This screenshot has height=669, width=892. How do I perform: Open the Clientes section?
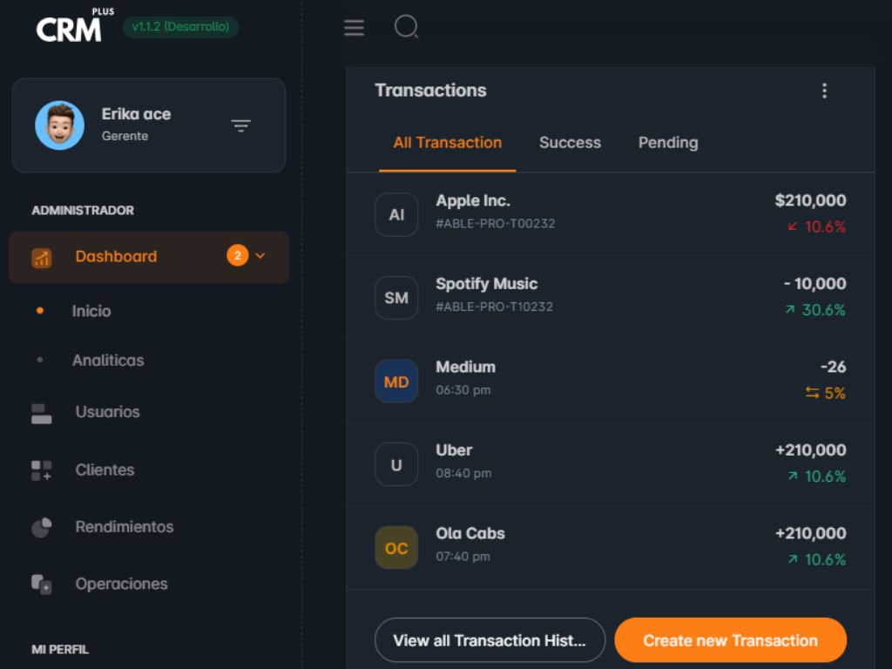105,470
